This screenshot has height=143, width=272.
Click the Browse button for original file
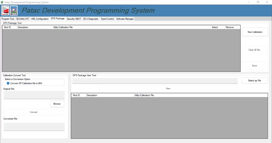57,104
